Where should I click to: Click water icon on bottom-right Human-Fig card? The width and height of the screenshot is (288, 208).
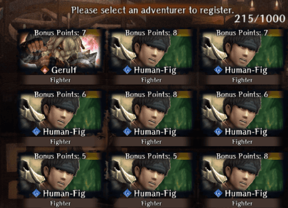tap(218, 193)
